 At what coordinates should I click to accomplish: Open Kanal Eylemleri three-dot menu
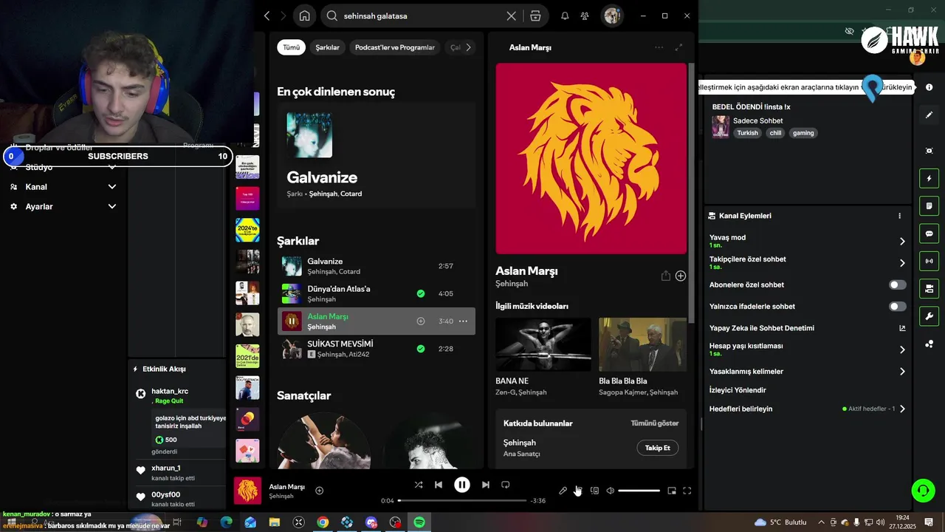pyautogui.click(x=899, y=216)
